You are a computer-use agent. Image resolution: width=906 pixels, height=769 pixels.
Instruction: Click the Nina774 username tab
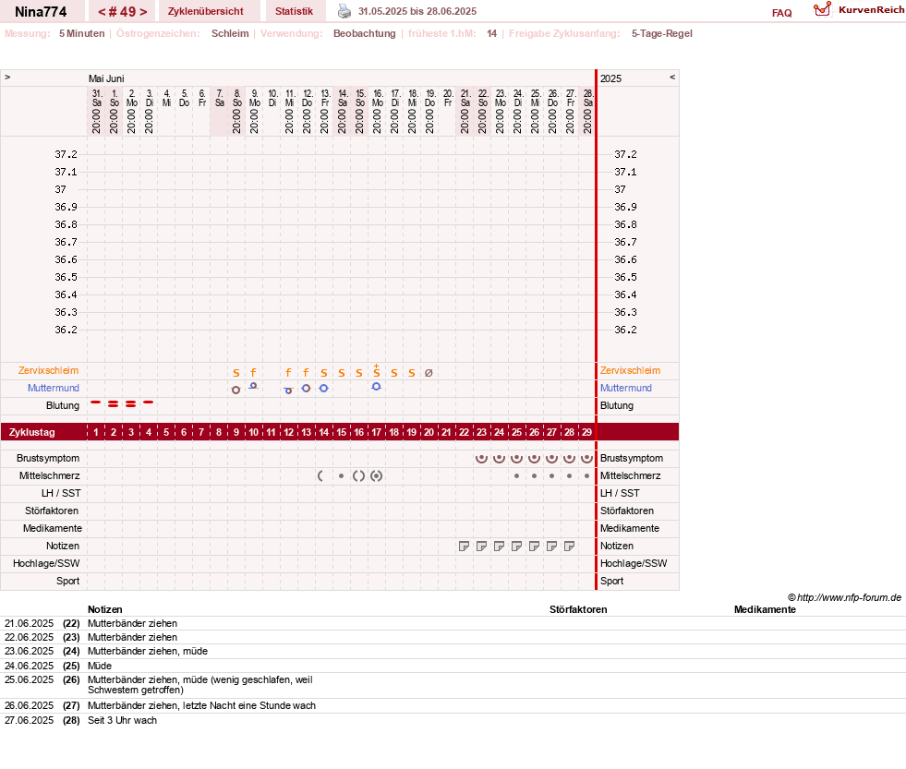[41, 12]
